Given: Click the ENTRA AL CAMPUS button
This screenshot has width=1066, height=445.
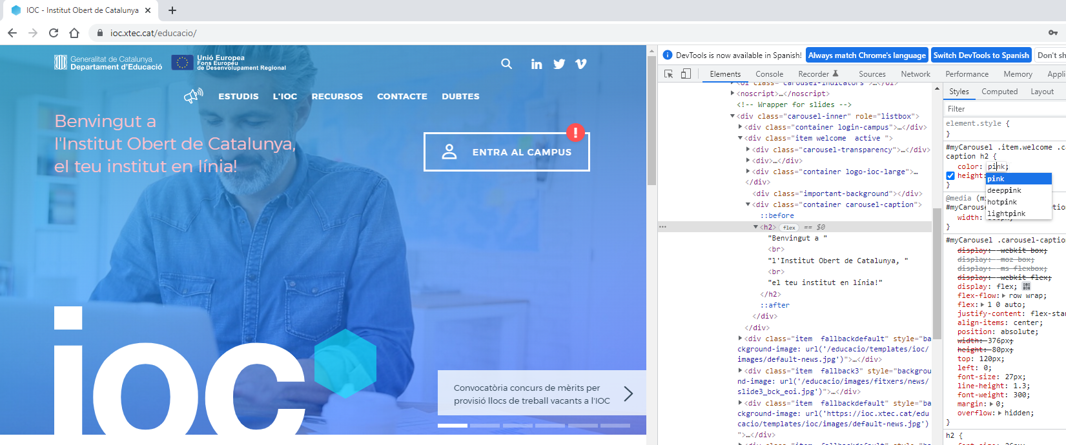Looking at the screenshot, I should 507,152.
